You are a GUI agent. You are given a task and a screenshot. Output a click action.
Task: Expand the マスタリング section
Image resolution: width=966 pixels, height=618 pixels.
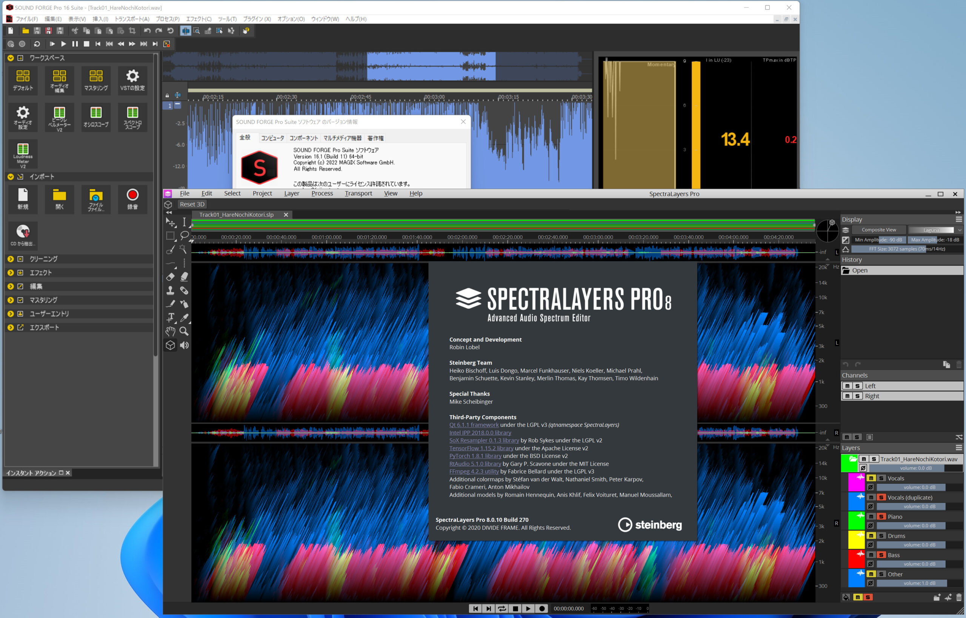click(11, 300)
